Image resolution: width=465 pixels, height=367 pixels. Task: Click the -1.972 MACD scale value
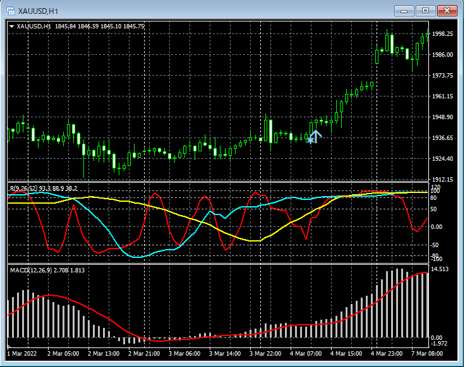coord(439,343)
